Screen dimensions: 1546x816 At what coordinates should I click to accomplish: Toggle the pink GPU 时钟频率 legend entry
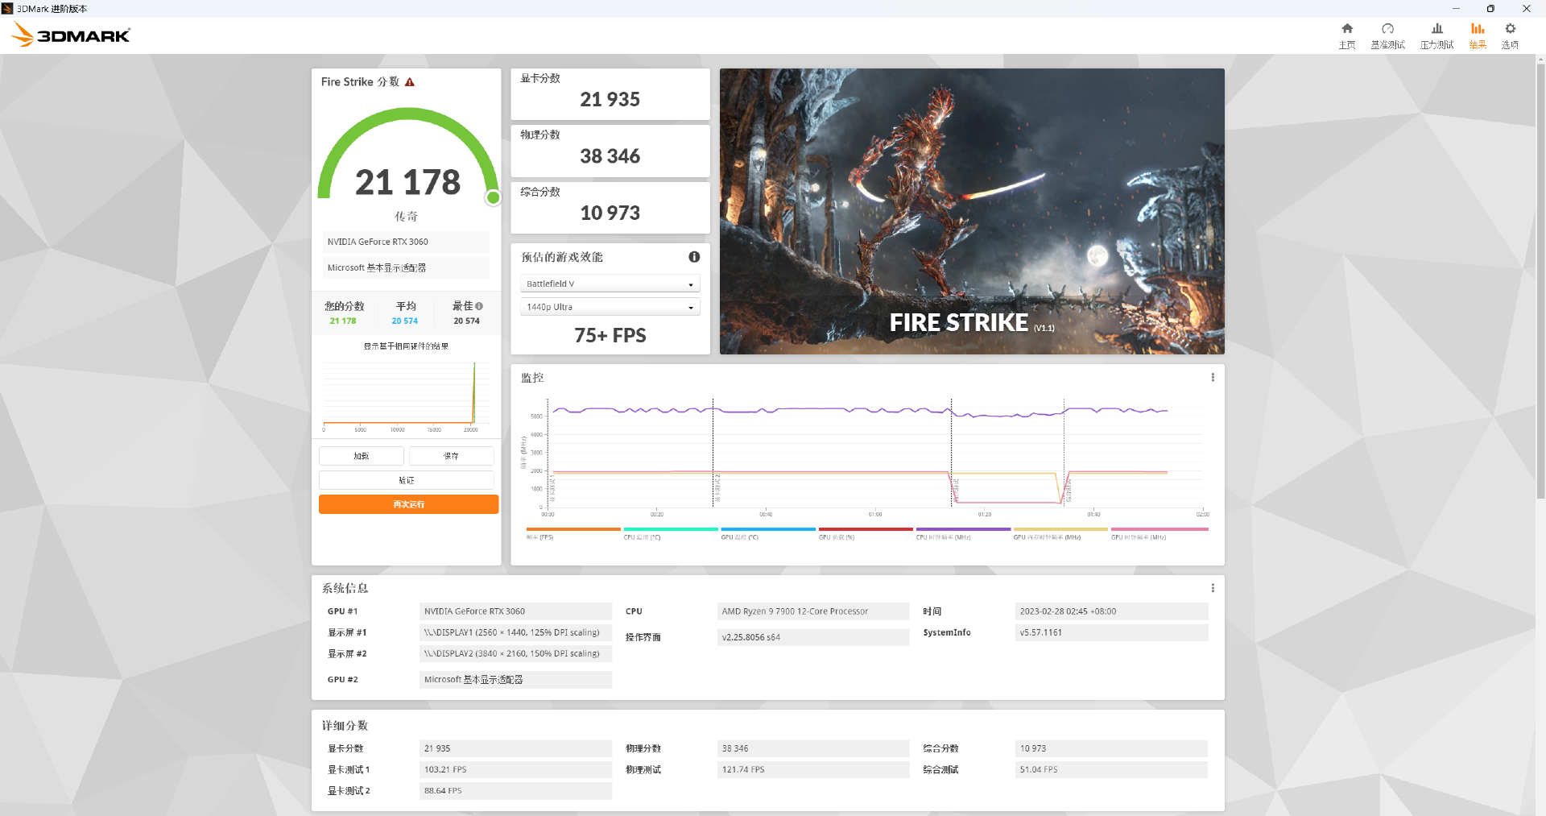[x=1159, y=533]
